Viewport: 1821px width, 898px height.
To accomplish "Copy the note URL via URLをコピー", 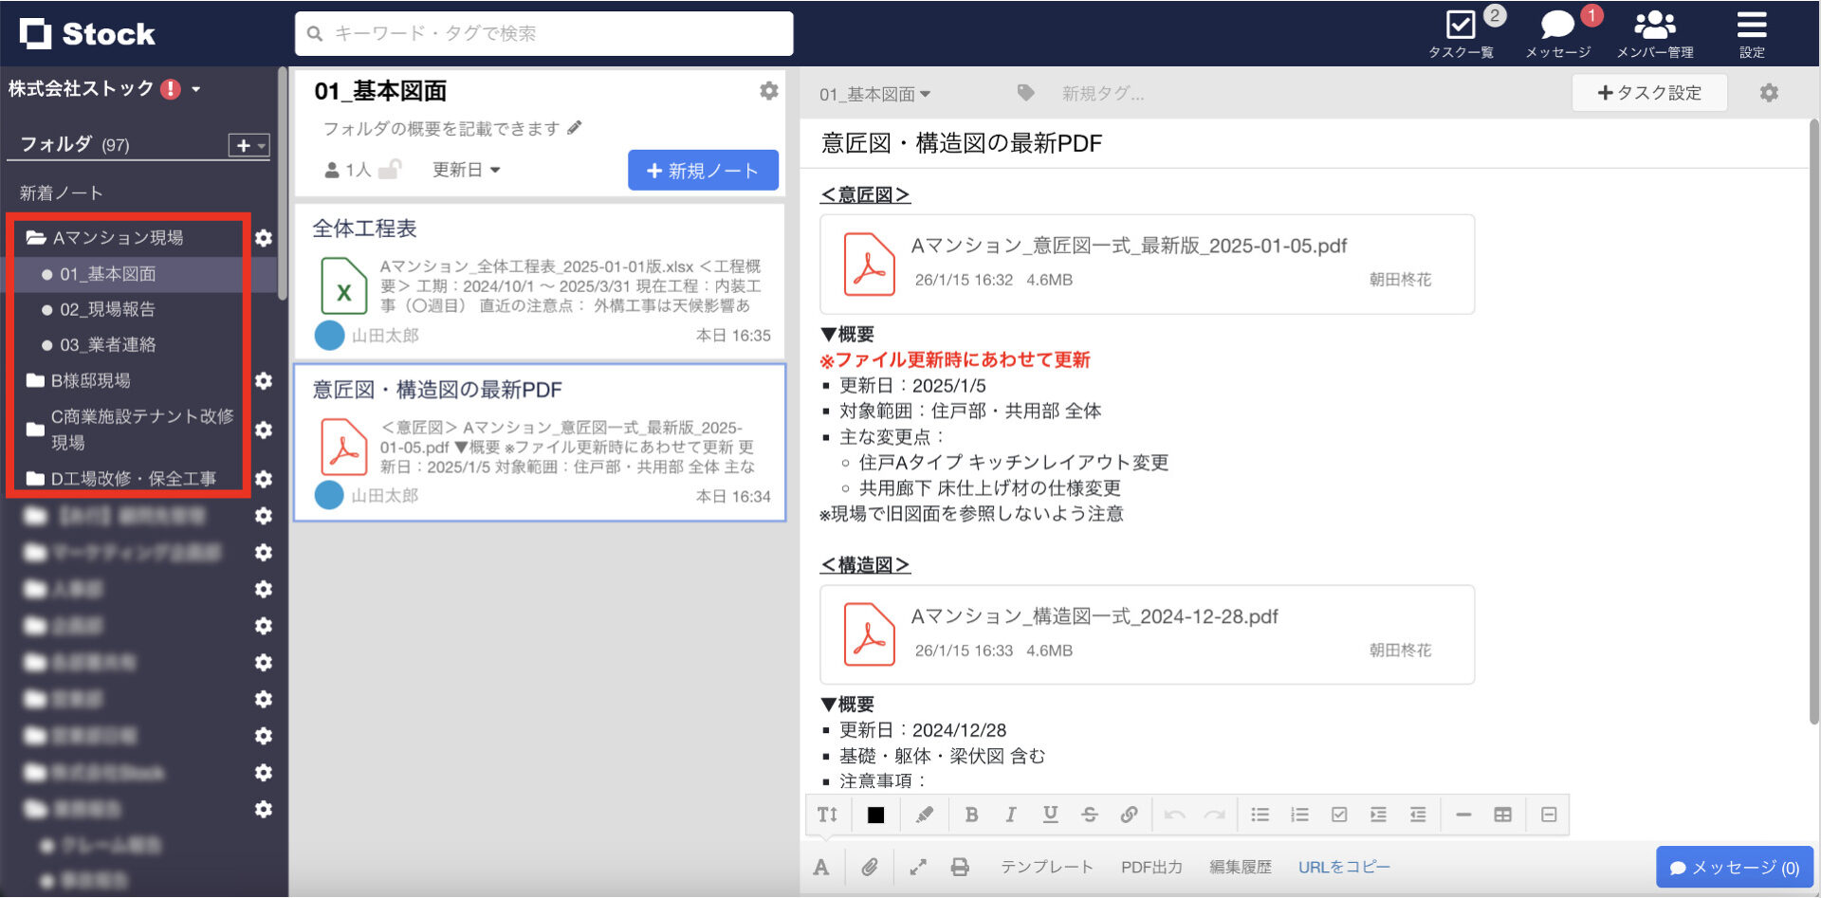I will click(x=1343, y=866).
